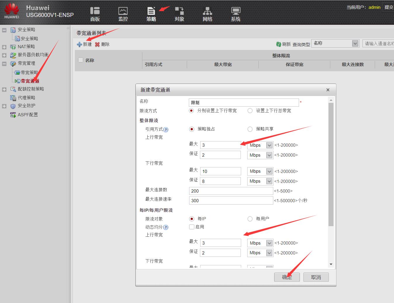This screenshot has width=394, height=303.
Task: Enable the 启用 checkbox for 动态均分
Action: tap(192, 227)
